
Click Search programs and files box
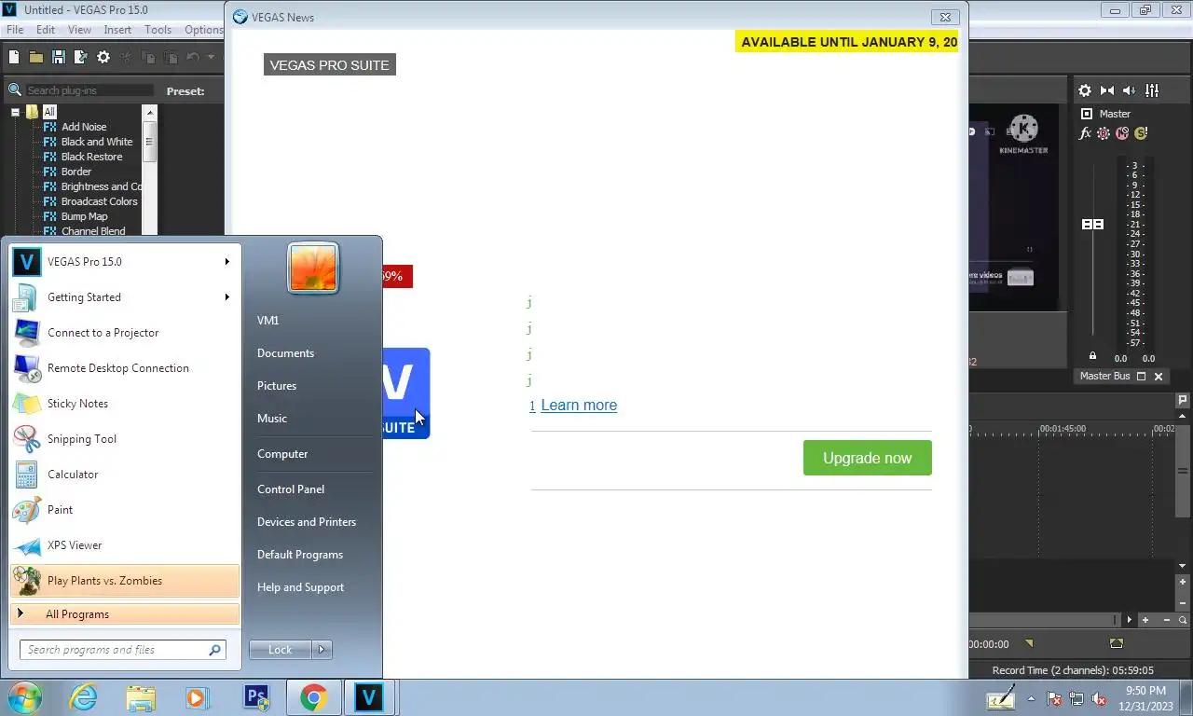point(123,650)
